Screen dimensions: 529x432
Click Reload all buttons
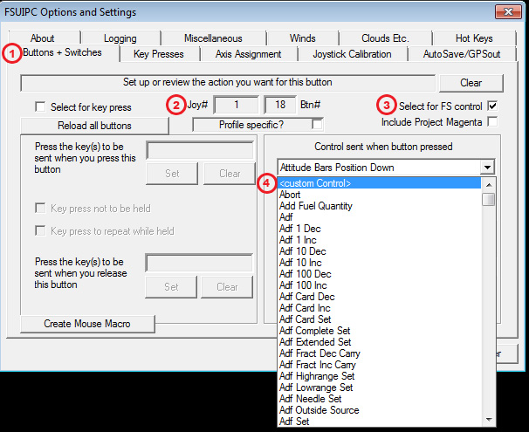94,126
